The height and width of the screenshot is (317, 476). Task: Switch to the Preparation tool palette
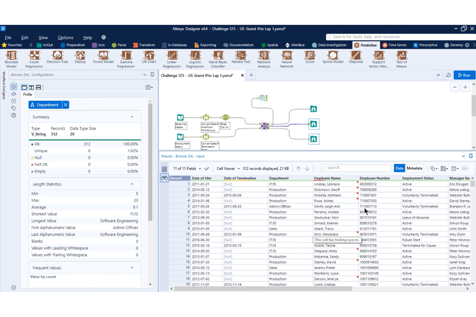pos(73,45)
